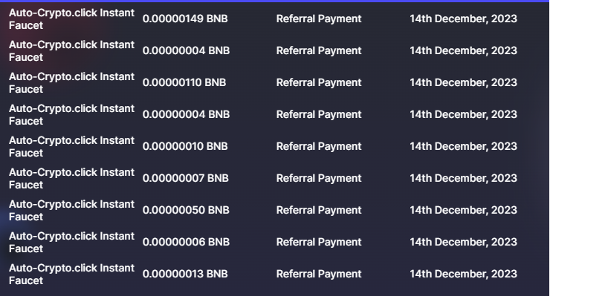Click Referral Payment in the 0.00000110 BNB row
608x296 pixels.
click(x=319, y=82)
